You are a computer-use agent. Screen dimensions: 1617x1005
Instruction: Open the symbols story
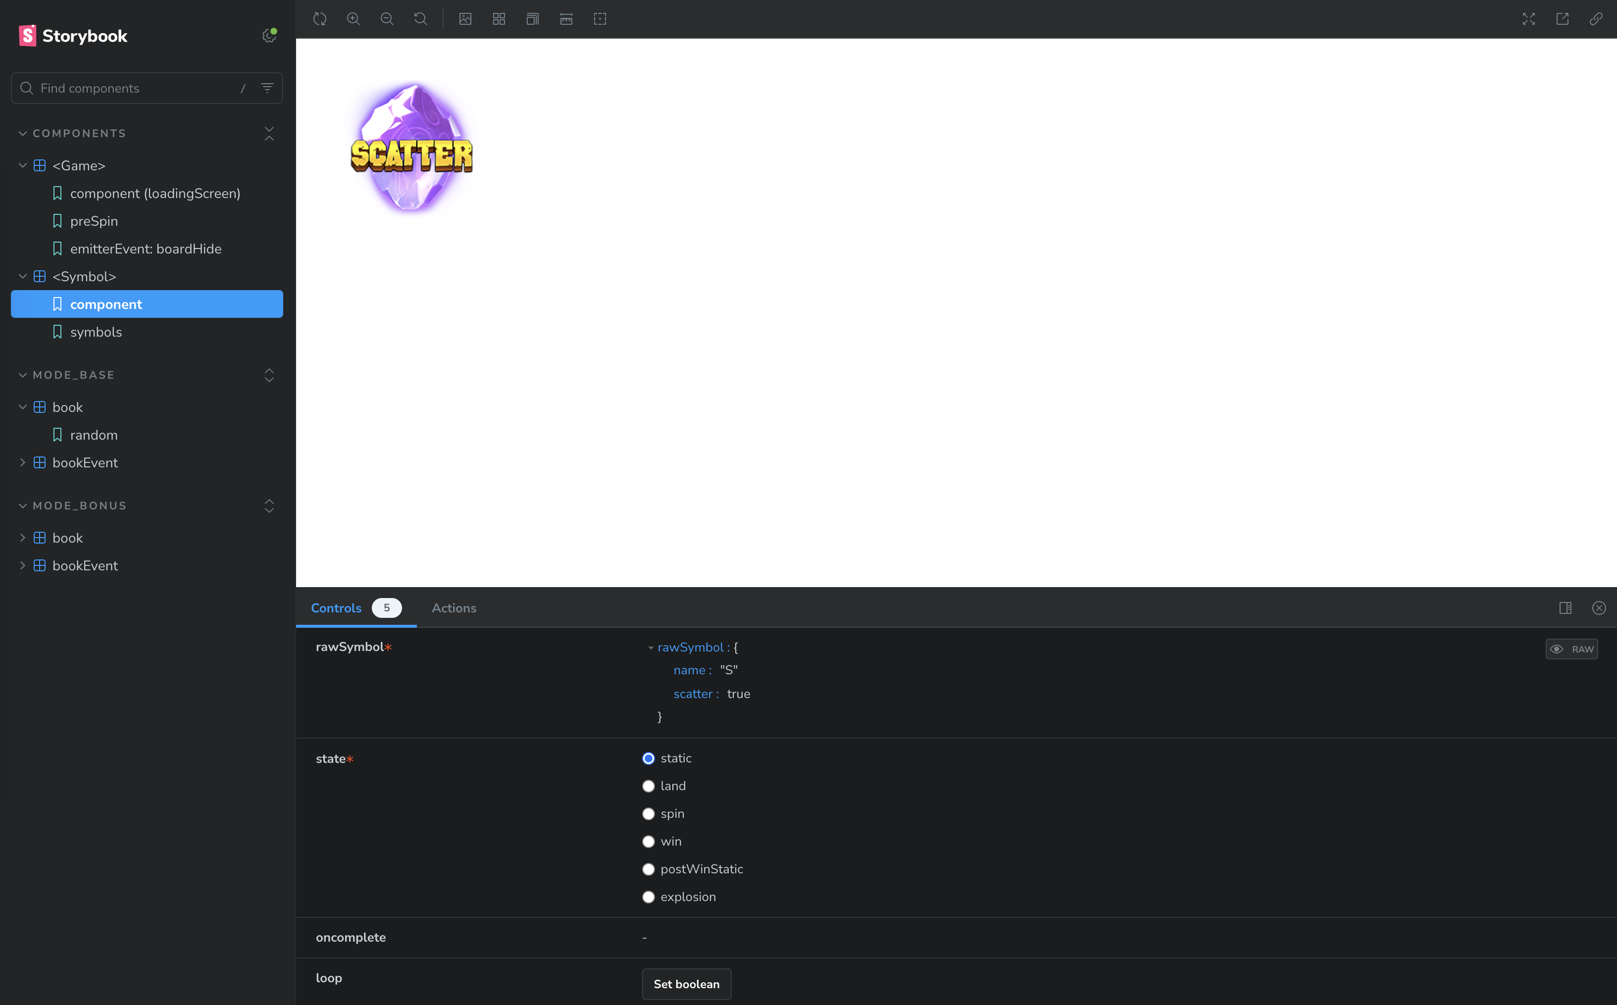pos(96,332)
